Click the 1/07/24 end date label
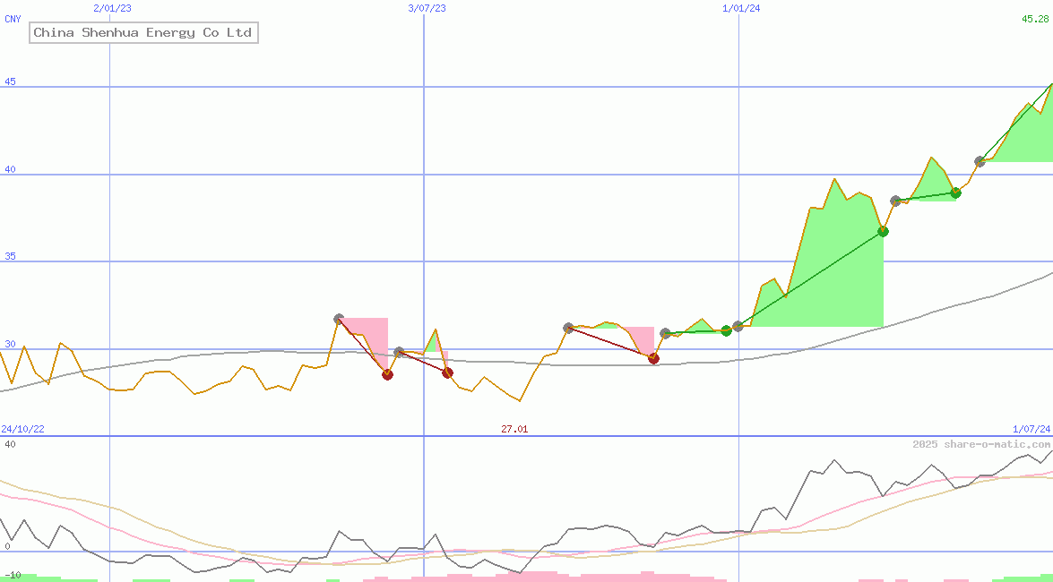 tap(1031, 429)
